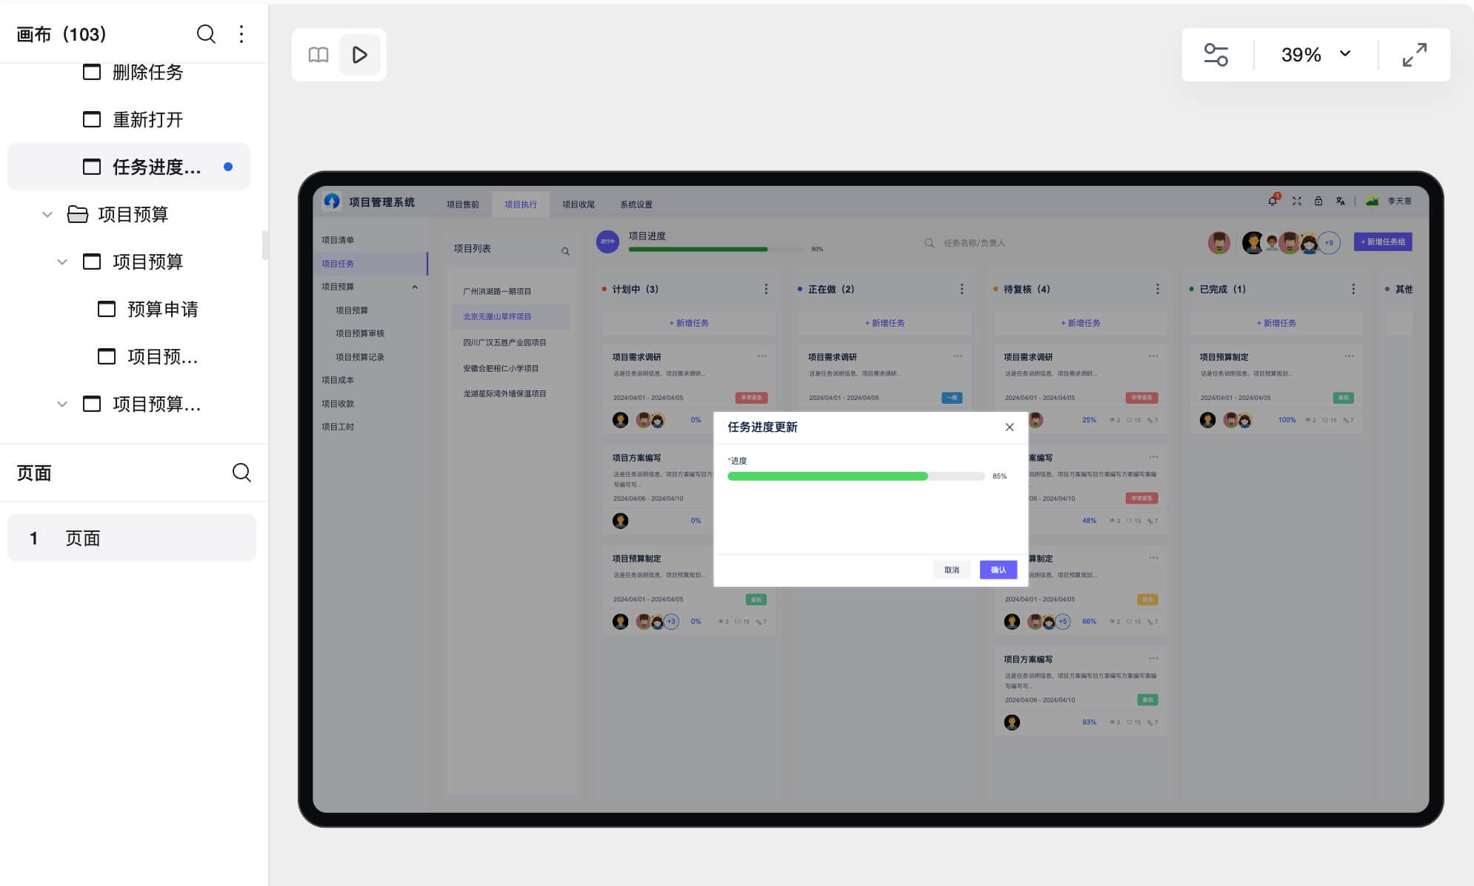Click the 取消 button in dialog
This screenshot has height=886, width=1474.
(951, 570)
